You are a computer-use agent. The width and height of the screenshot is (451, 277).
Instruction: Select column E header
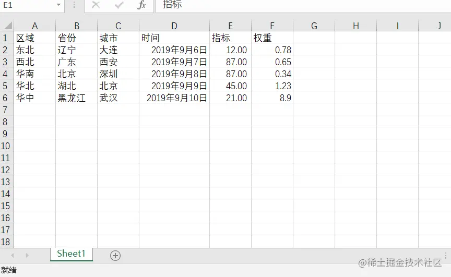(x=230, y=26)
